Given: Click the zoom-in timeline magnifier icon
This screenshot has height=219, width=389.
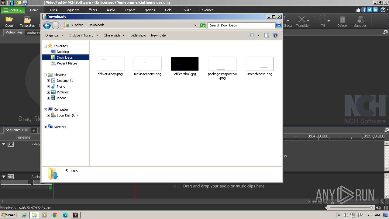Looking at the screenshot, I should click(x=320, y=202).
